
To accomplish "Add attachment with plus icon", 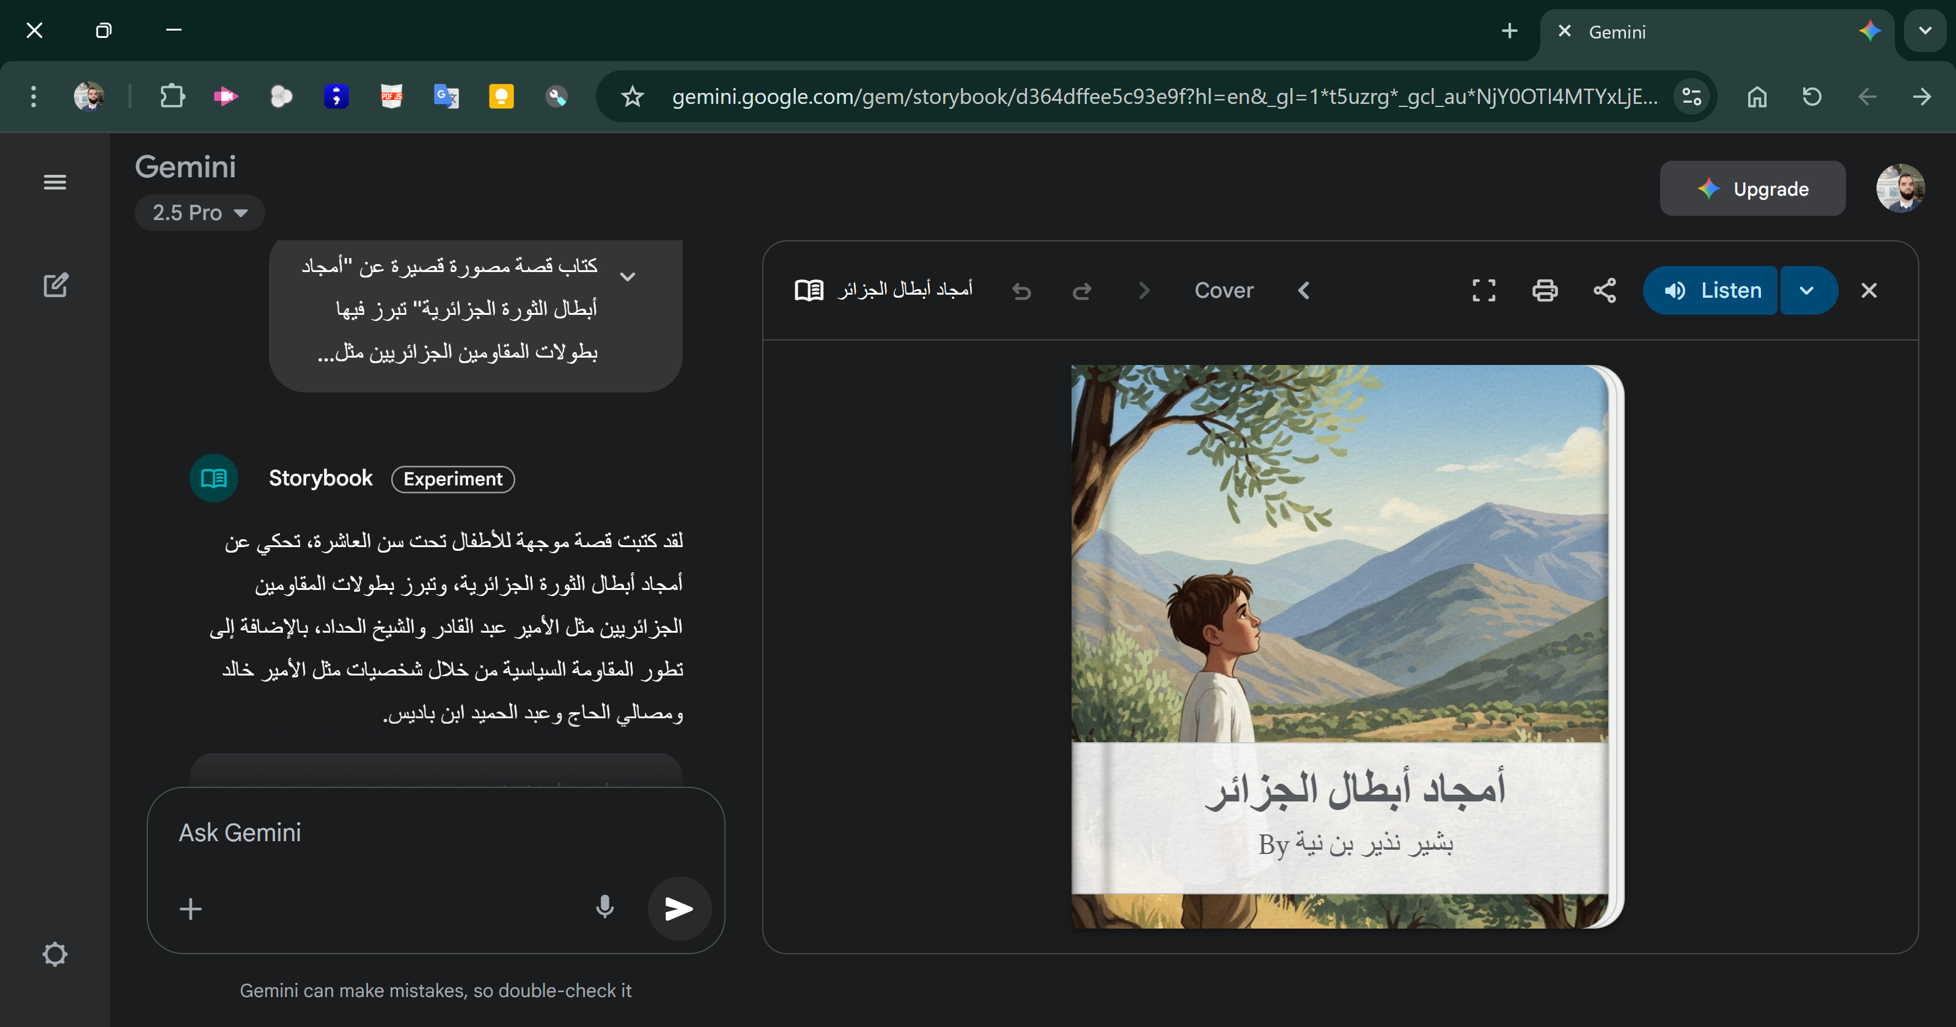I will tap(191, 908).
